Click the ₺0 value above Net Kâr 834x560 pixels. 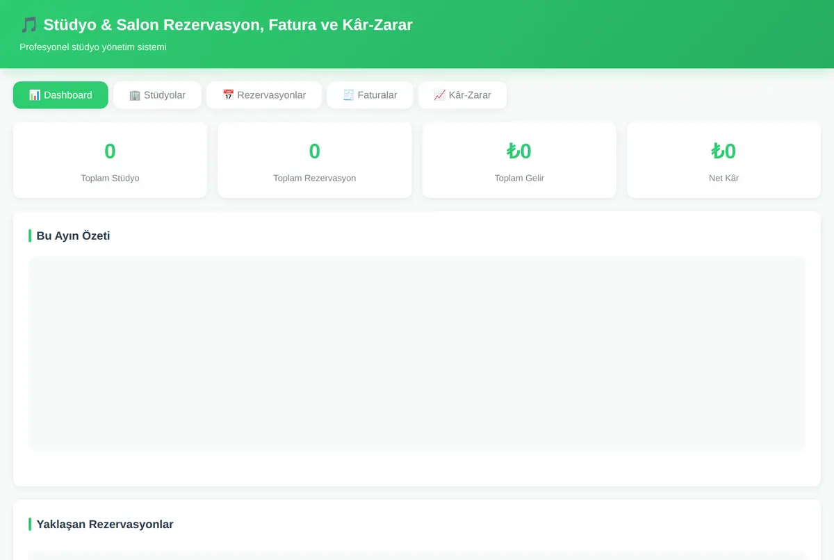click(x=723, y=151)
